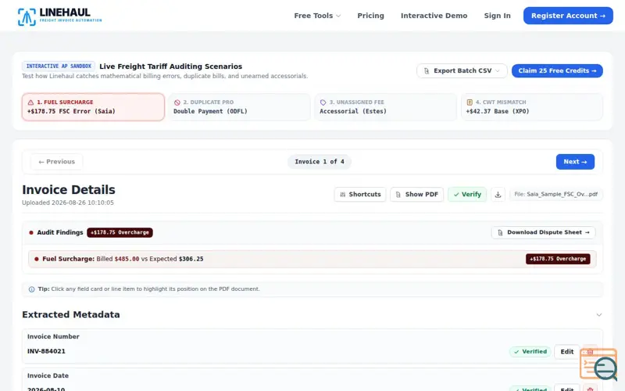Click the Free Tools chevron arrow
The width and height of the screenshot is (625, 391).
tap(338, 16)
